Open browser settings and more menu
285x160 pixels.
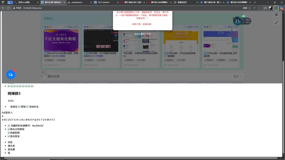click(x=276, y=8)
